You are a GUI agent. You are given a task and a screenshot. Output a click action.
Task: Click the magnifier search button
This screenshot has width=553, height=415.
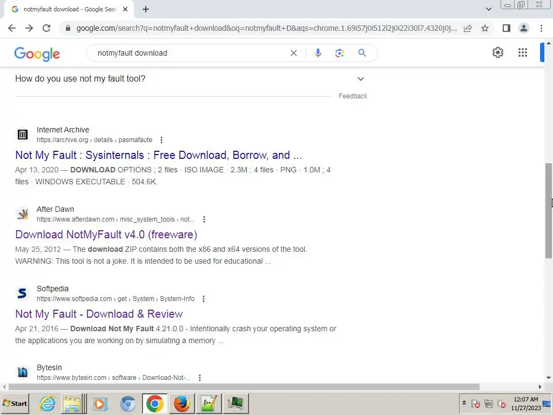click(362, 53)
